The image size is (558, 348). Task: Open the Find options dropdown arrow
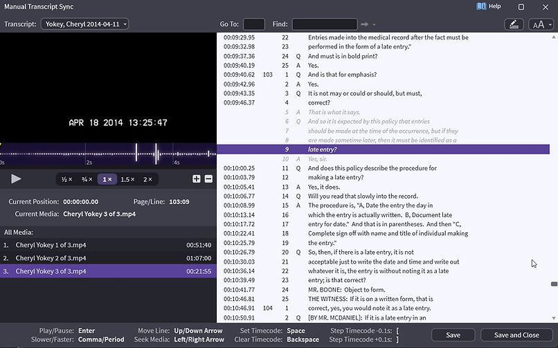374,25
